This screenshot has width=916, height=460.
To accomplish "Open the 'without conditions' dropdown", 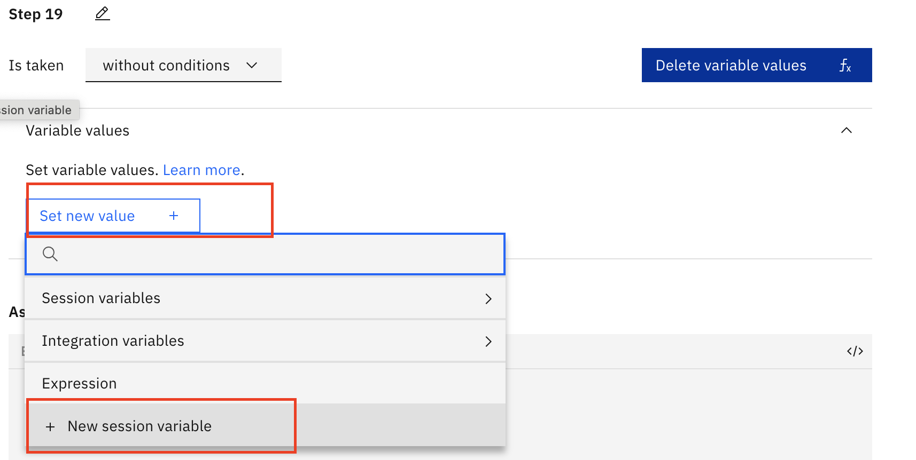I will point(166,65).
